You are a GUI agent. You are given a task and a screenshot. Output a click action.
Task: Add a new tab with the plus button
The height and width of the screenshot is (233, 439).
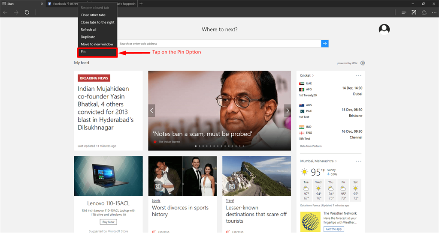click(141, 3)
